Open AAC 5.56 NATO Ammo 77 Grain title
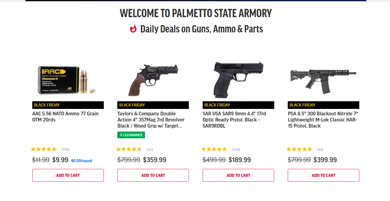The height and width of the screenshot is (201, 390). point(65,117)
